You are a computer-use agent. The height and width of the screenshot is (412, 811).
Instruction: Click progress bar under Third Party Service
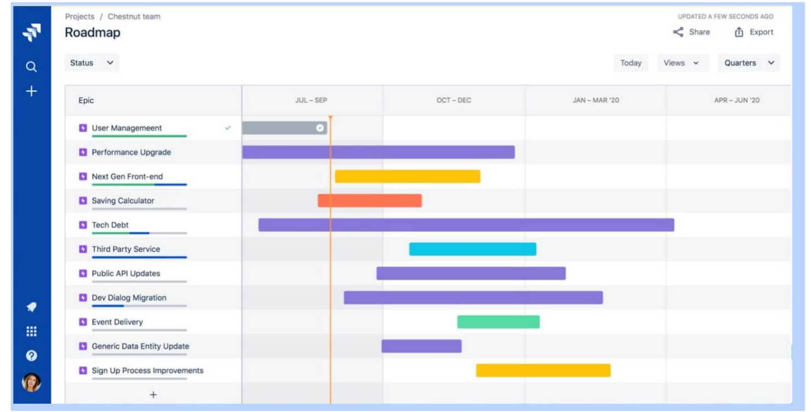(140, 257)
